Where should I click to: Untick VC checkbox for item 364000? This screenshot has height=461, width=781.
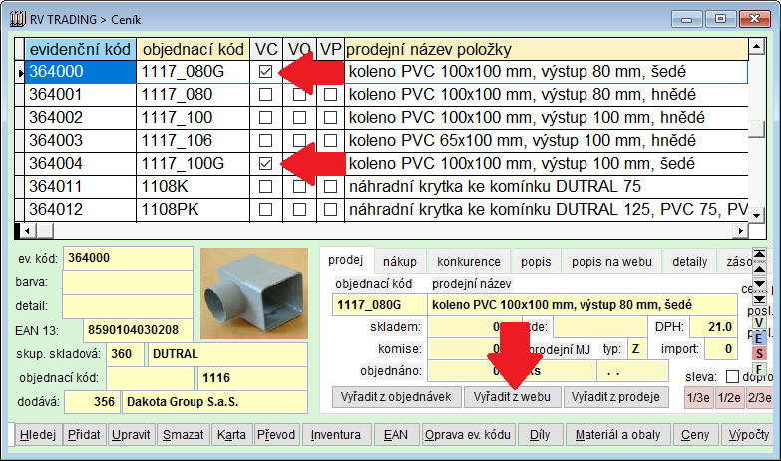pos(265,72)
